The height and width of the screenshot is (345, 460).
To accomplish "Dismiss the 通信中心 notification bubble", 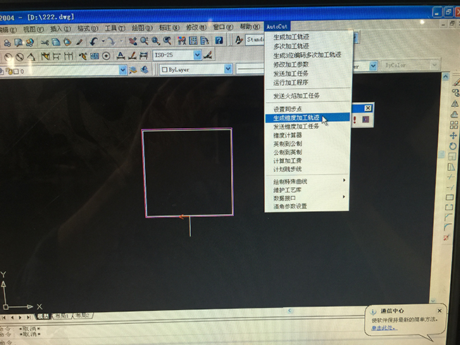I will click(x=440, y=310).
